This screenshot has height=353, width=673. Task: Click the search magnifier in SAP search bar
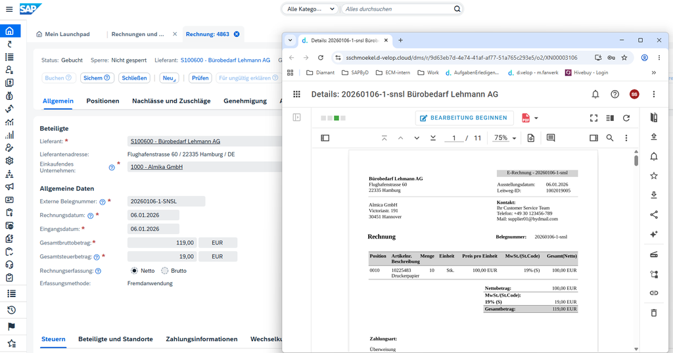(x=457, y=9)
